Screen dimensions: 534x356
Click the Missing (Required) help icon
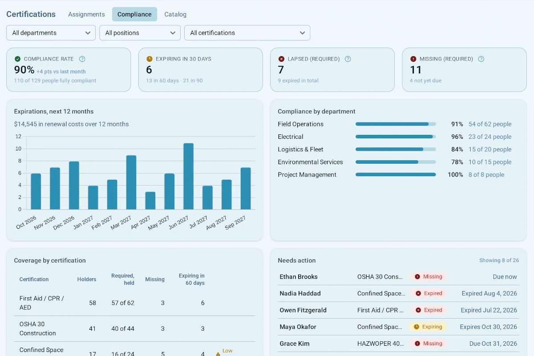coord(481,59)
